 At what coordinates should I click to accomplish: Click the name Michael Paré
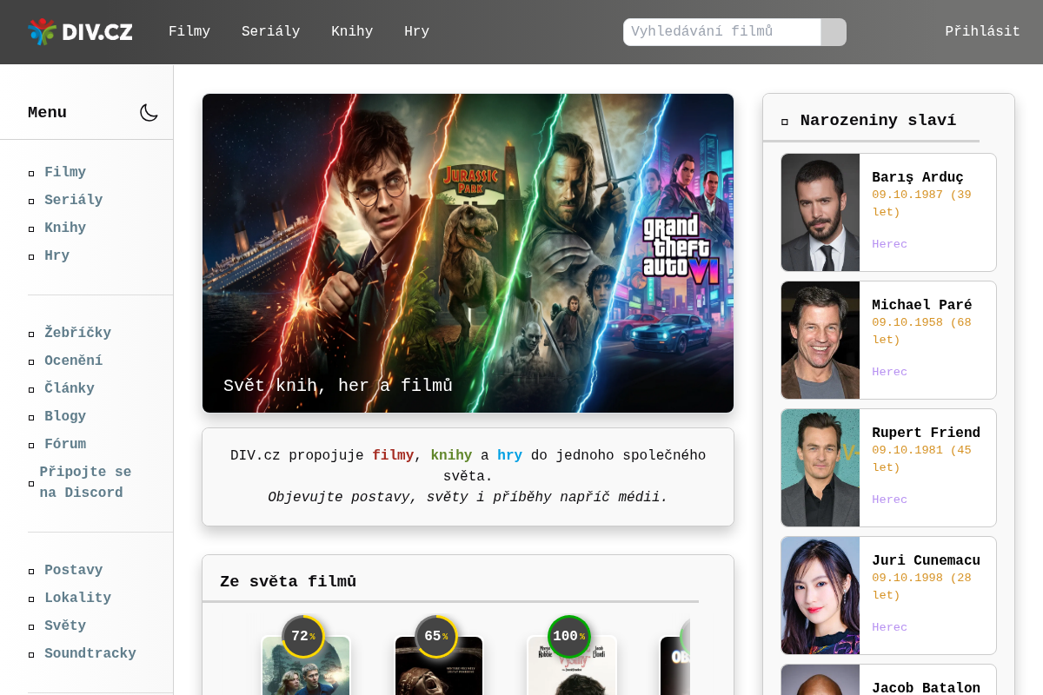click(x=922, y=306)
